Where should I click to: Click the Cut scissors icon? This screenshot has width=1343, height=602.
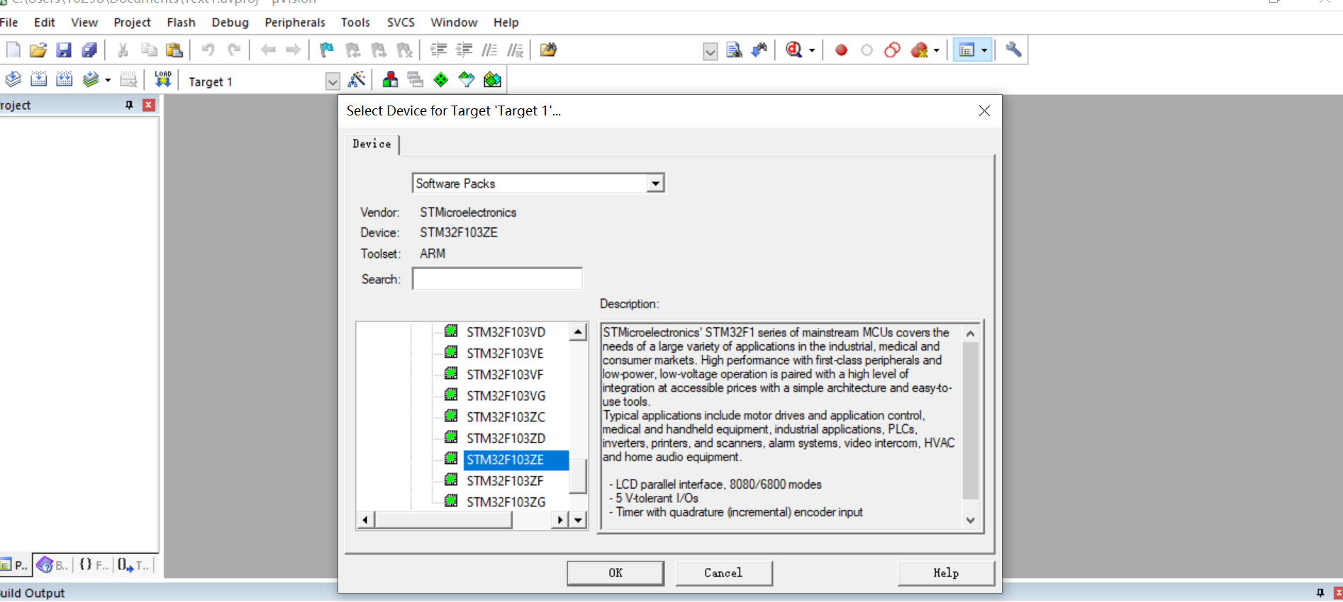click(123, 50)
